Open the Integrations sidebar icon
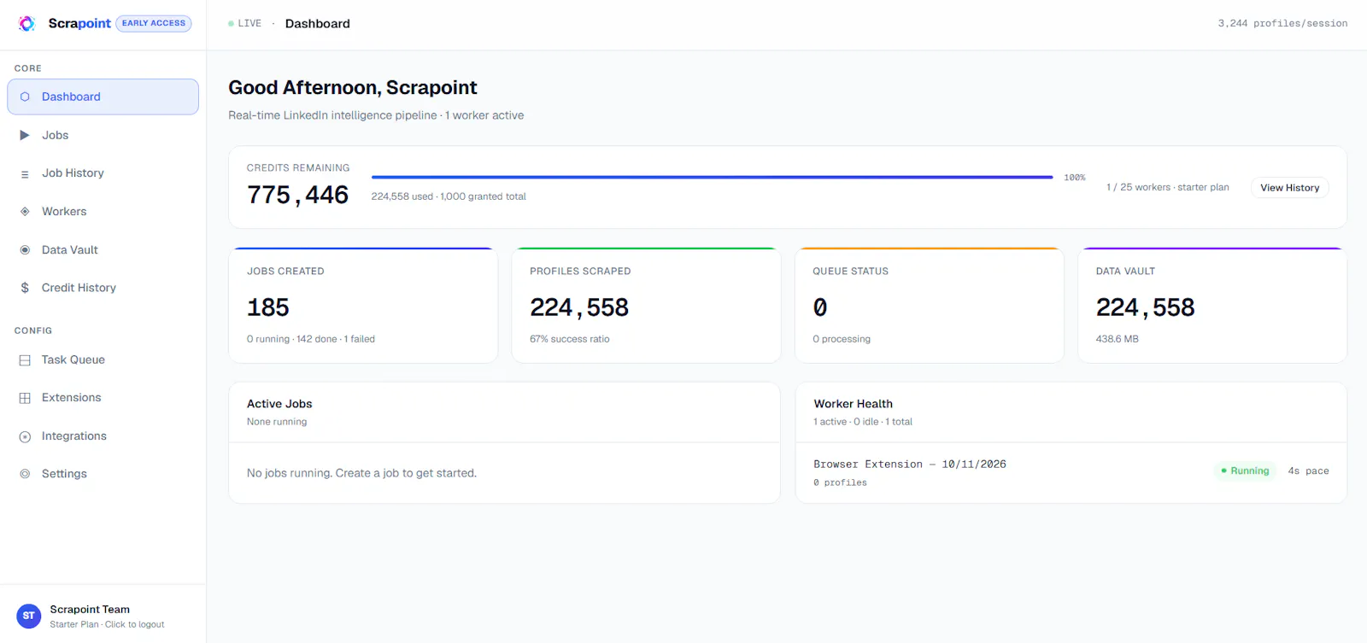The width and height of the screenshot is (1367, 643). (25, 436)
